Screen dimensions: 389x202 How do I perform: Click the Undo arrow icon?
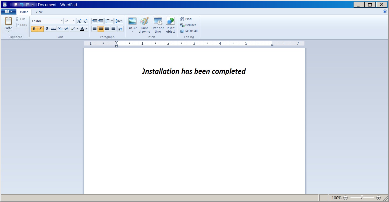22,5
